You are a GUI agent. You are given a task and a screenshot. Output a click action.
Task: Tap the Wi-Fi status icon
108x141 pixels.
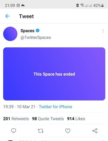click(82, 5)
